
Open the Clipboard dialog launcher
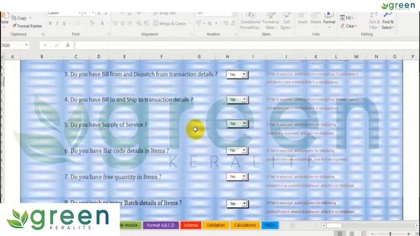tap(43, 34)
